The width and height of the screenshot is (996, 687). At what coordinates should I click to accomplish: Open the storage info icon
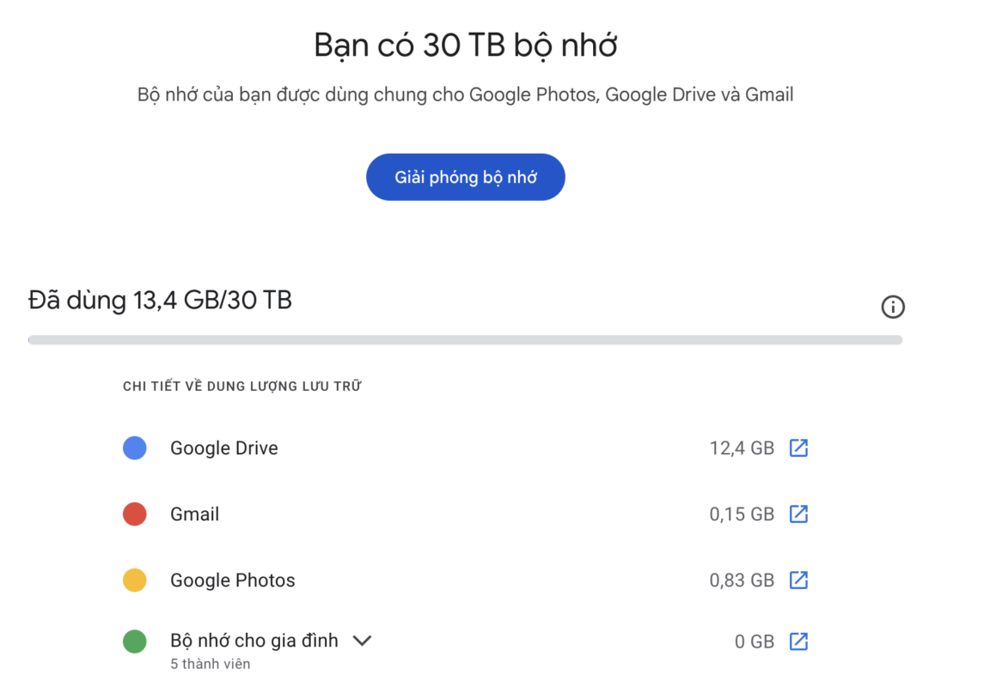(x=893, y=307)
